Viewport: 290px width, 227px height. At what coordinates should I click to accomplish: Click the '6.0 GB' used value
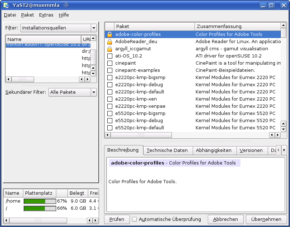(78, 208)
